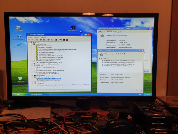Click the help button in Treiberdateidetails title bar
This screenshot has width=178, height=134.
[139, 51]
